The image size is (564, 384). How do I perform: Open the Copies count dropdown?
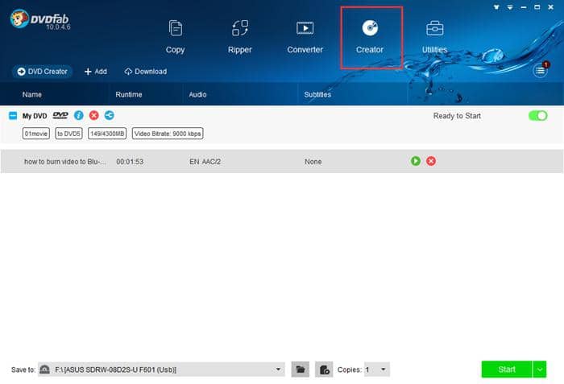(376, 370)
